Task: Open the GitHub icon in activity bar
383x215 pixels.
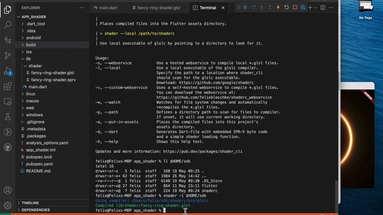Action: 8,148
